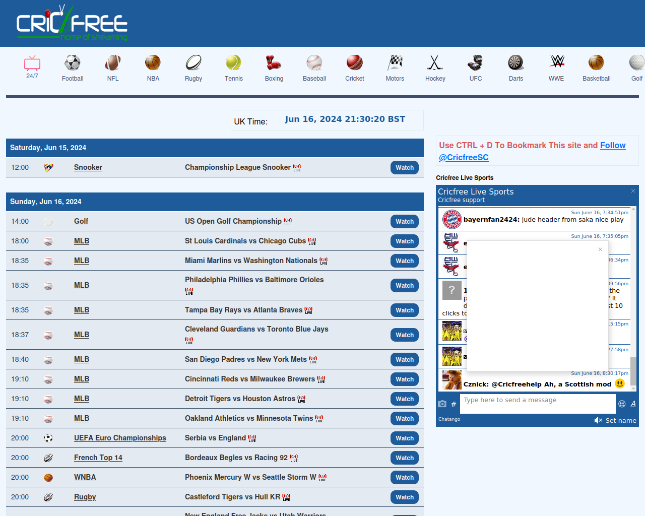Watch Serbia vs England
This screenshot has width=645, height=516.
405,438
